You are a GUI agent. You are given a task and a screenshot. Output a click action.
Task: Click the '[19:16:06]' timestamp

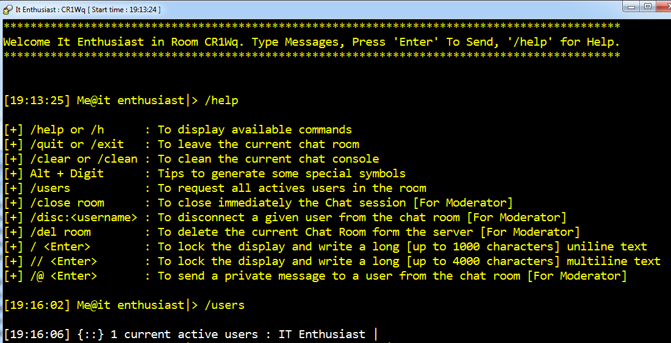point(37,334)
